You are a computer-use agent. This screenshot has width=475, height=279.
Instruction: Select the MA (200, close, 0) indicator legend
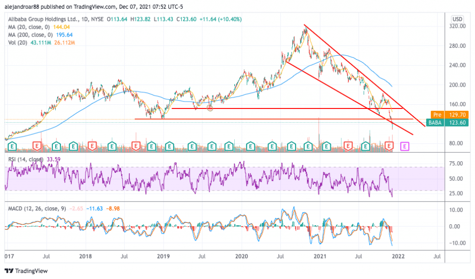pos(30,35)
